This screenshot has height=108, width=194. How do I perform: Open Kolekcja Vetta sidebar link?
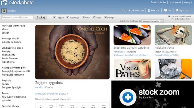[x=11, y=38]
